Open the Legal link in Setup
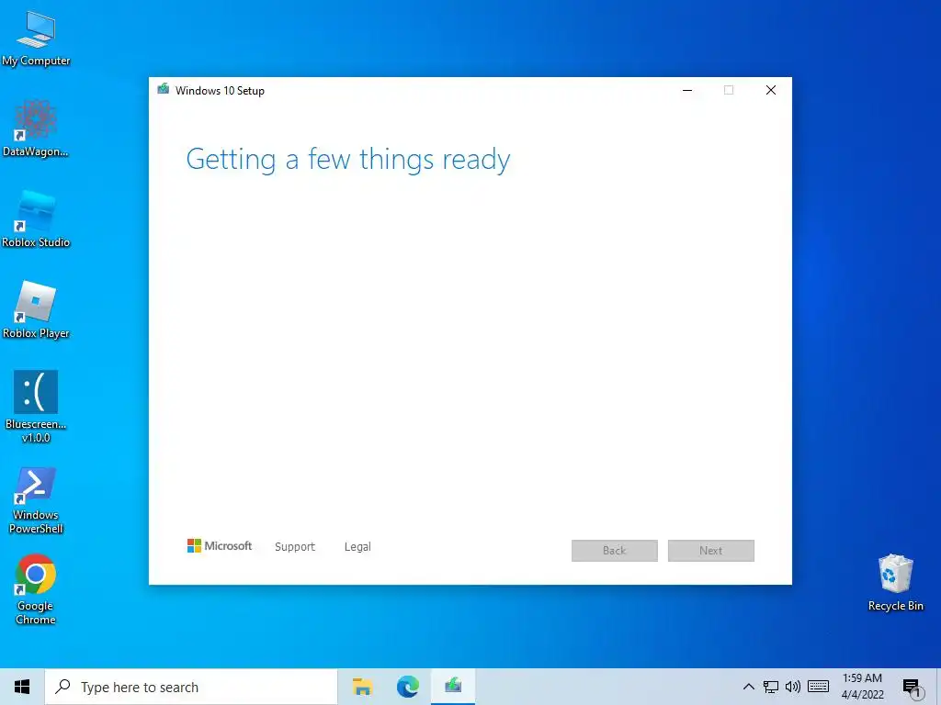Viewport: 941px width, 705px height. point(357,547)
